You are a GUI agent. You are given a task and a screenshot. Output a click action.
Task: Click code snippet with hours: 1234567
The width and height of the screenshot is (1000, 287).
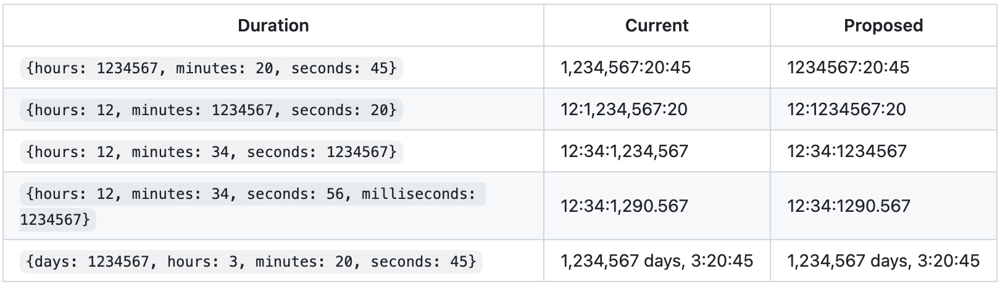pos(211,68)
